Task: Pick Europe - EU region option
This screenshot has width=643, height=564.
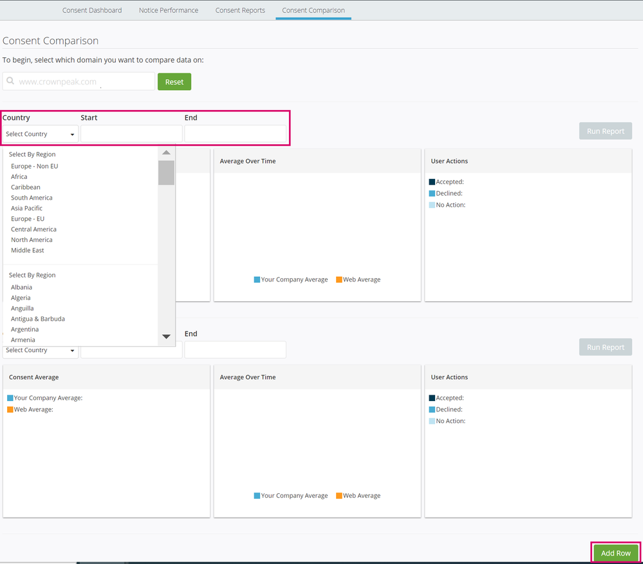Action: click(28, 219)
